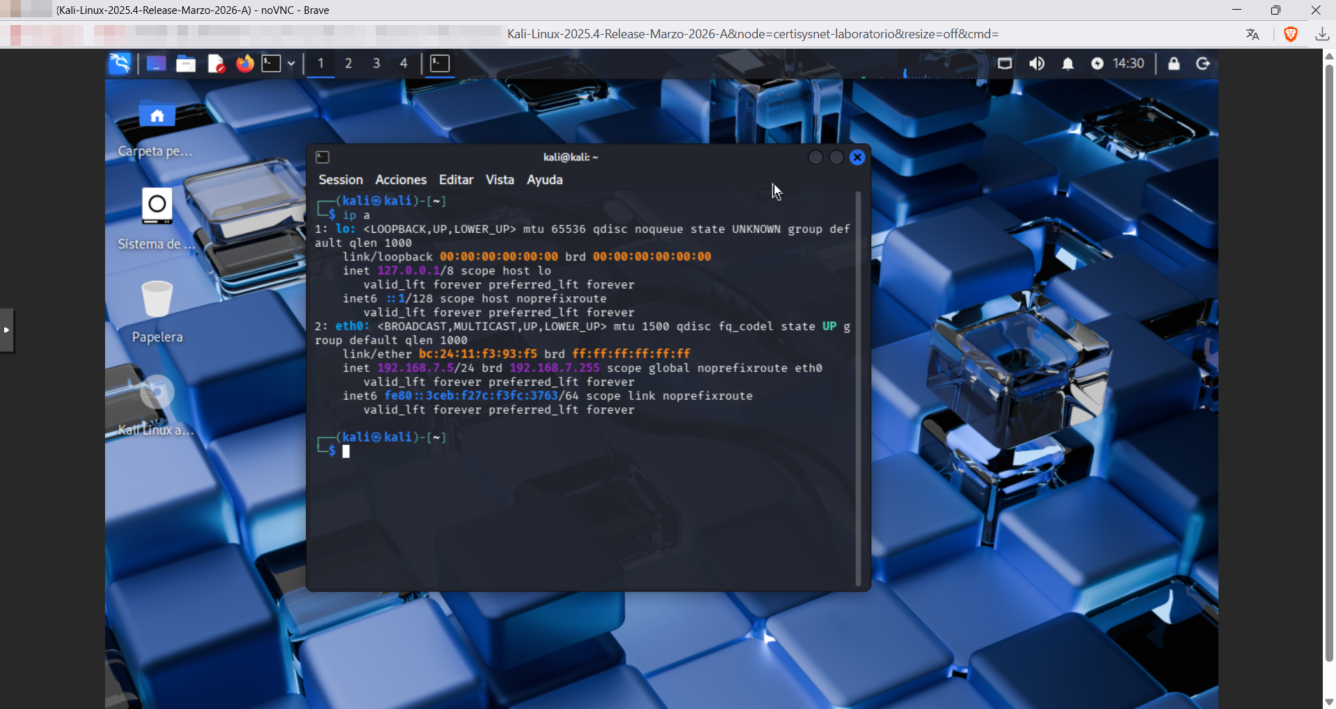Open the file manager panel icon

point(186,63)
